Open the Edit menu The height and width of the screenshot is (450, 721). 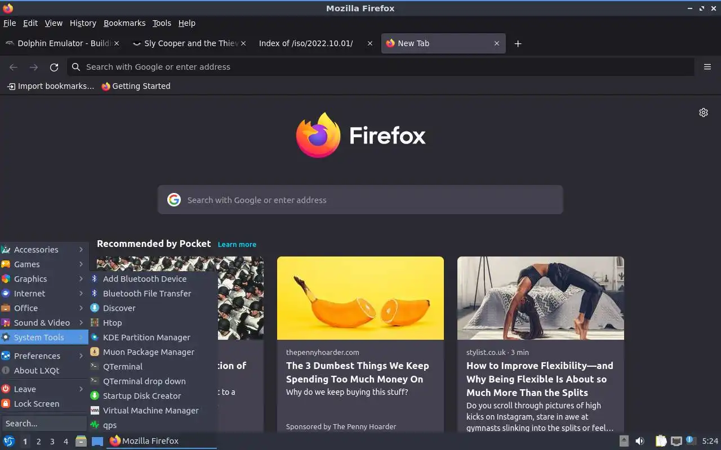coord(30,23)
